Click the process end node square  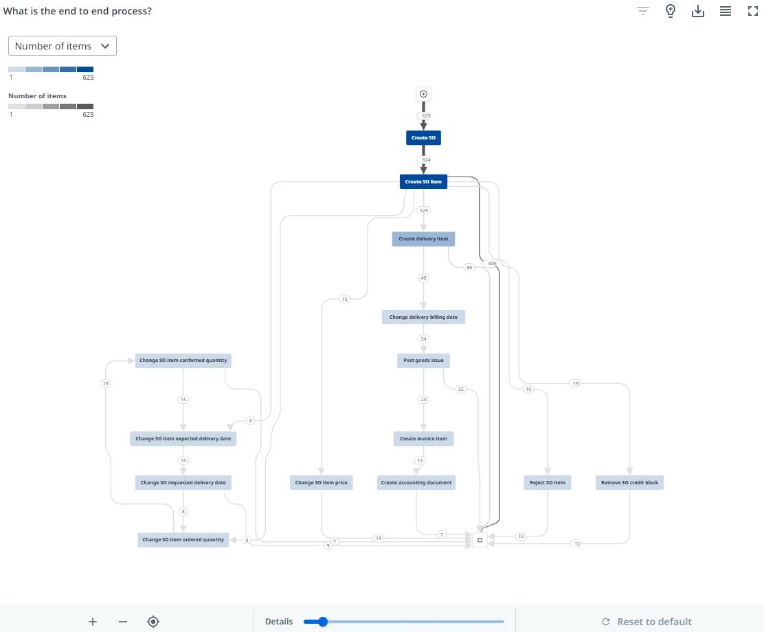(x=480, y=540)
